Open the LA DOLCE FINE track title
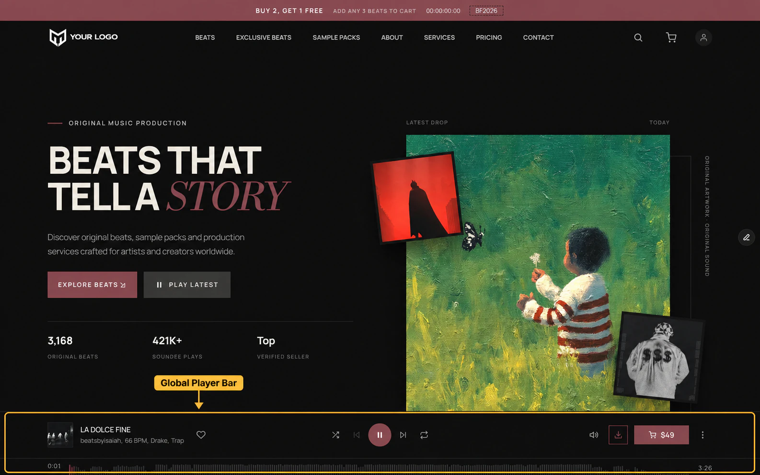The height and width of the screenshot is (475, 760). pyautogui.click(x=105, y=430)
